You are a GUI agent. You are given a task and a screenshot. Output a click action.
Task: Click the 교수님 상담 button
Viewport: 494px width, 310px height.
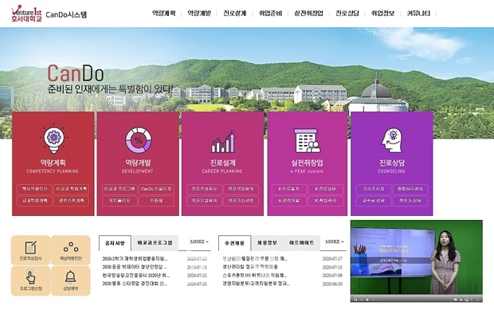374,201
